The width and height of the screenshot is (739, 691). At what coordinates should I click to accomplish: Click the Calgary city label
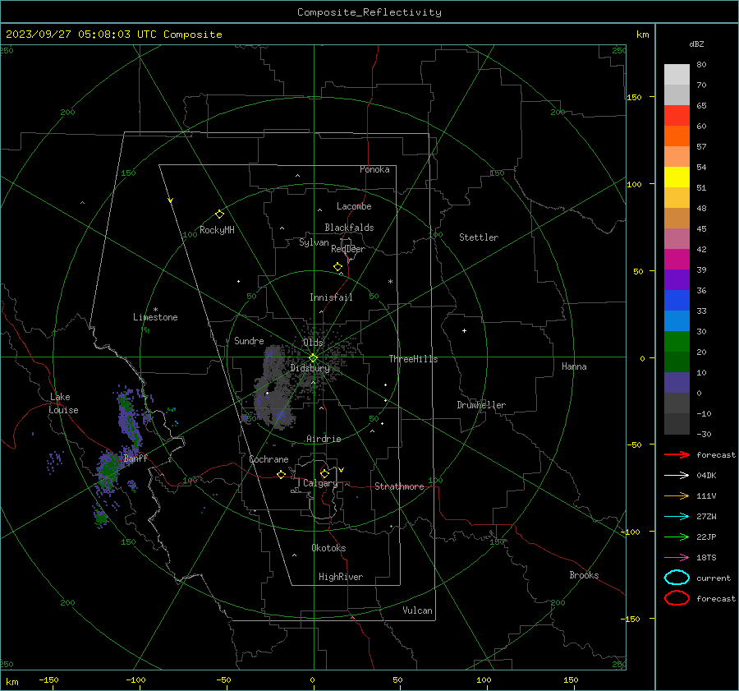point(320,483)
